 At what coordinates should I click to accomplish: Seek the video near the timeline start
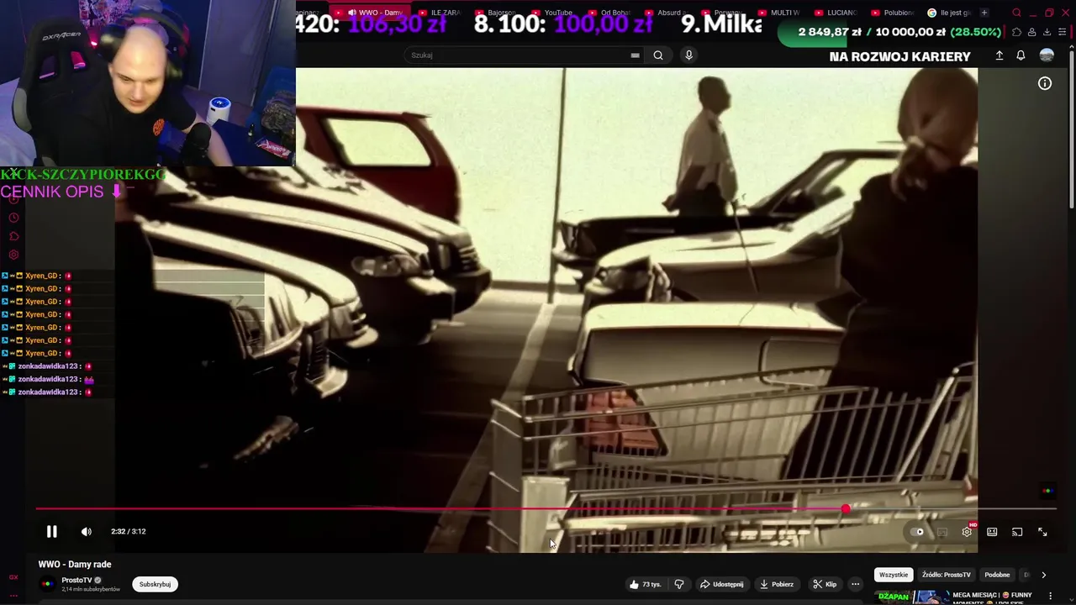pyautogui.click(x=42, y=508)
